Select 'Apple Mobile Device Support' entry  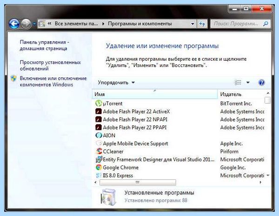(135, 144)
